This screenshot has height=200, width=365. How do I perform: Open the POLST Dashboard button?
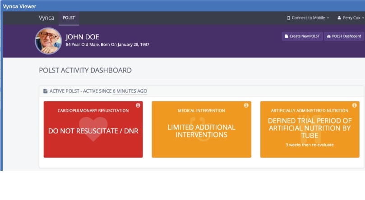(344, 36)
